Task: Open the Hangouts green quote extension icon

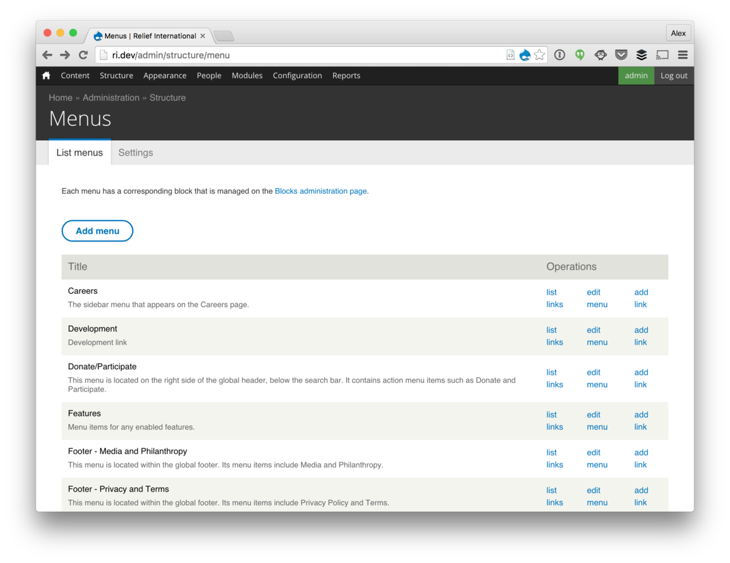Action: 580,55
